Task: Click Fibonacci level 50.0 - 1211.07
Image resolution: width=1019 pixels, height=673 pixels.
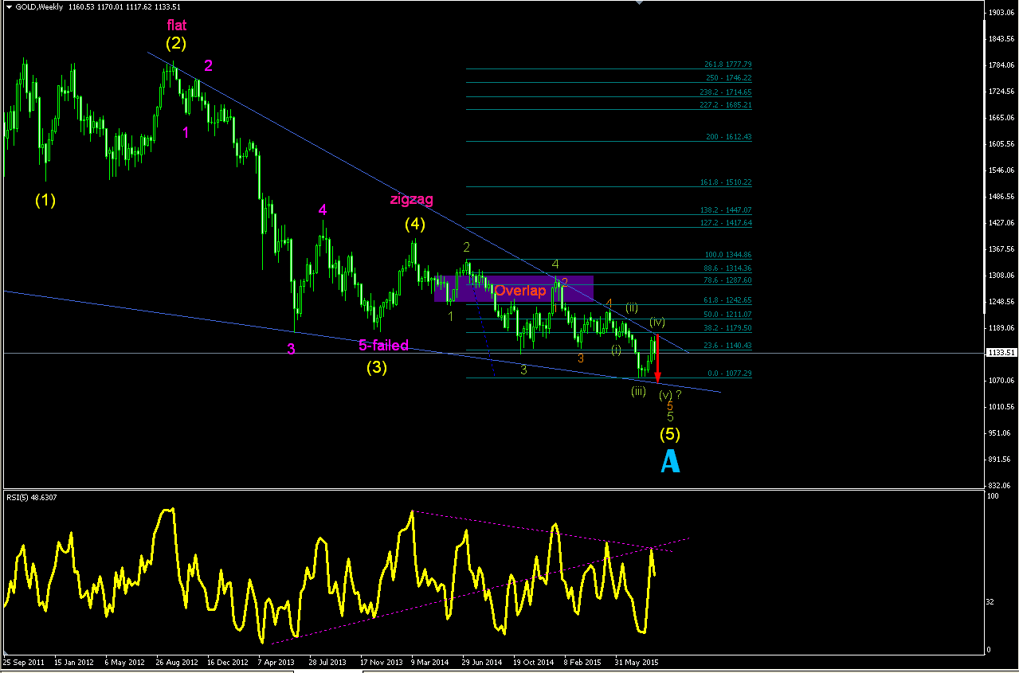Action: pos(727,315)
